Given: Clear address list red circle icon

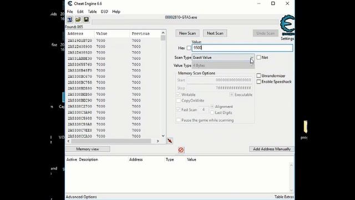Looking at the screenshot, I should [181, 150].
